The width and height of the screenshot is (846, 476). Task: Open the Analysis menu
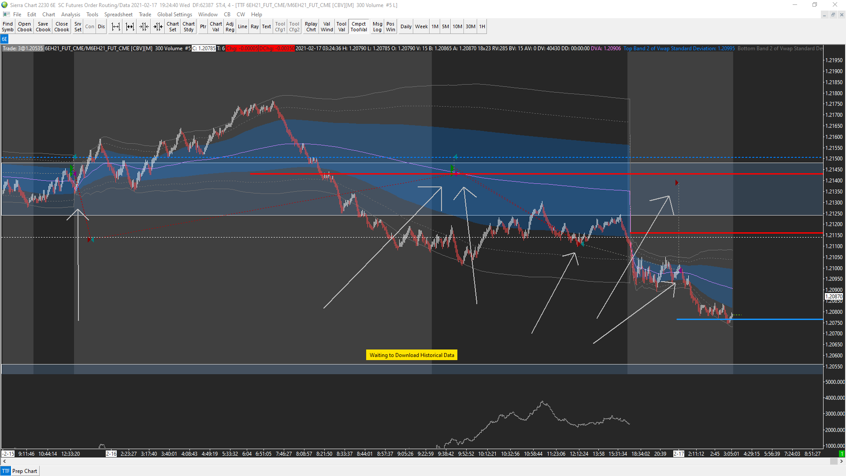tap(70, 15)
